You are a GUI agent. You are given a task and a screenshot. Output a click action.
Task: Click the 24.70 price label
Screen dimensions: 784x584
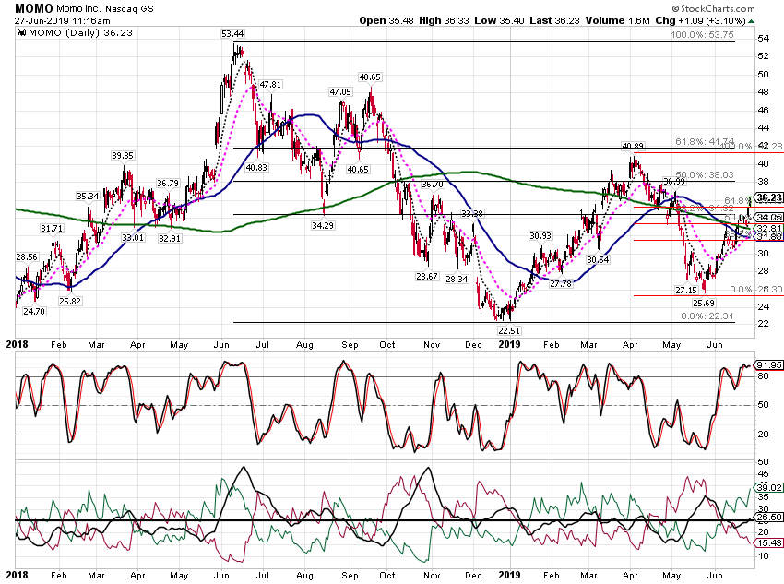click(34, 312)
